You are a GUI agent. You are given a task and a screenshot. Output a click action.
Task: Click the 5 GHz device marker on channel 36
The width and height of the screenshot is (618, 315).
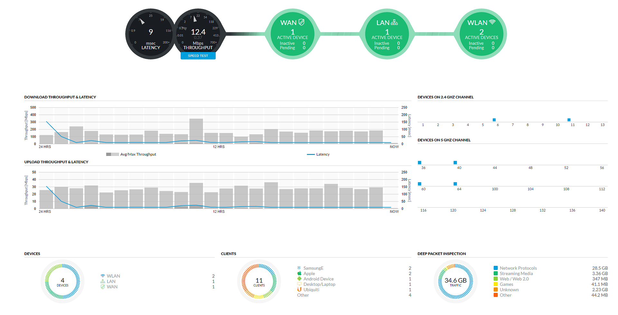[x=419, y=163]
